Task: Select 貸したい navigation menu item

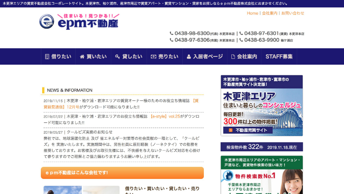Action: [x=129, y=56]
